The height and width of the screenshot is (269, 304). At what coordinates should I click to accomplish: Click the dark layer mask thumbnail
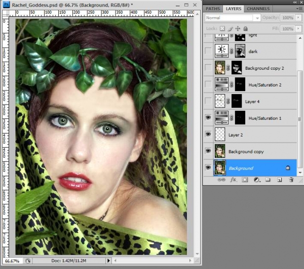[240, 51]
